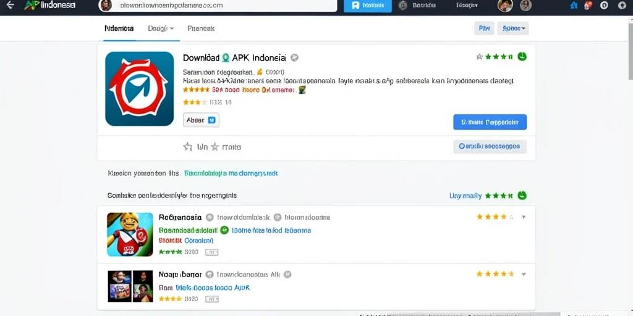Click the avatar inside the address bar
Viewport: 633px width, 316px height.
point(106,5)
